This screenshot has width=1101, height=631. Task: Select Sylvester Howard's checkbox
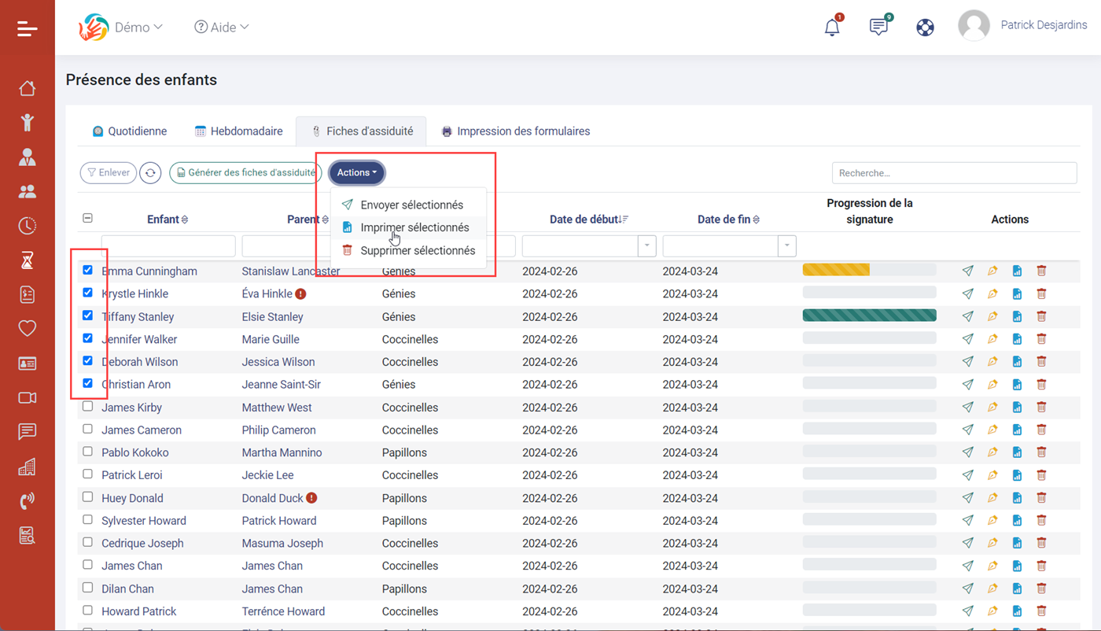click(x=87, y=520)
